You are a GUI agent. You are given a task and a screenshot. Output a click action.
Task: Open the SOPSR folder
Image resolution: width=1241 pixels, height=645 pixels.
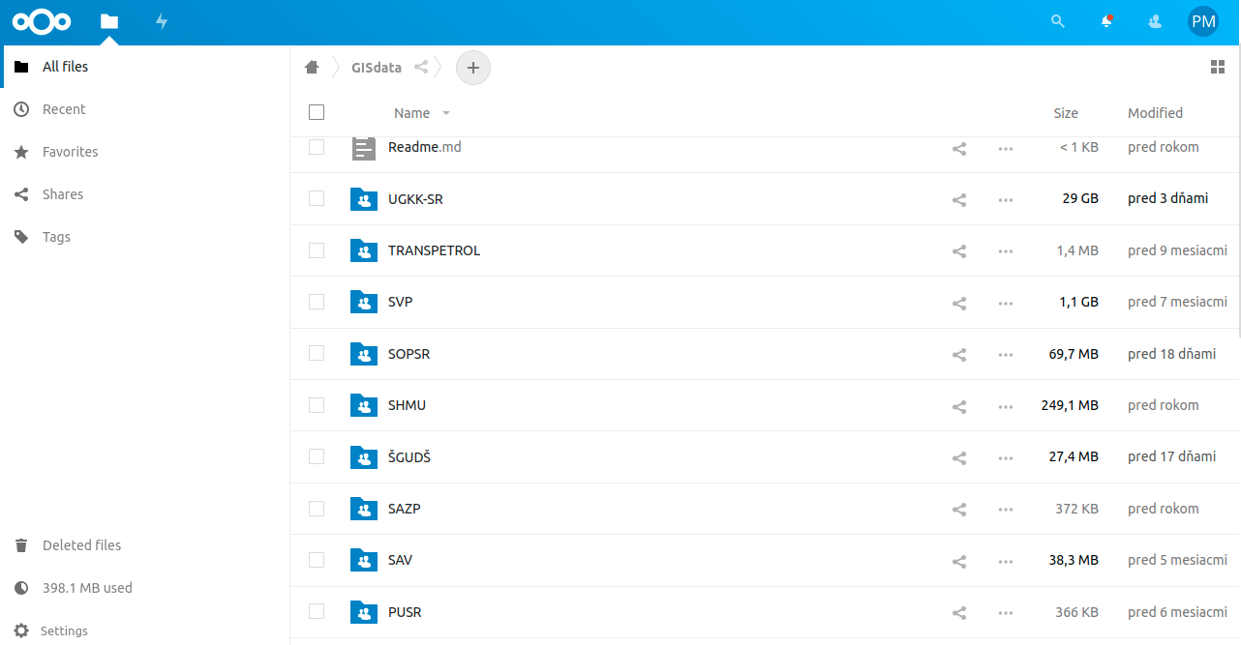[x=409, y=354]
